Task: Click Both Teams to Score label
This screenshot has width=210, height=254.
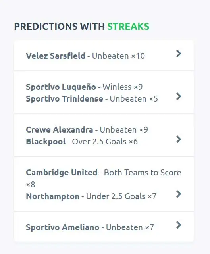Action: (143, 173)
